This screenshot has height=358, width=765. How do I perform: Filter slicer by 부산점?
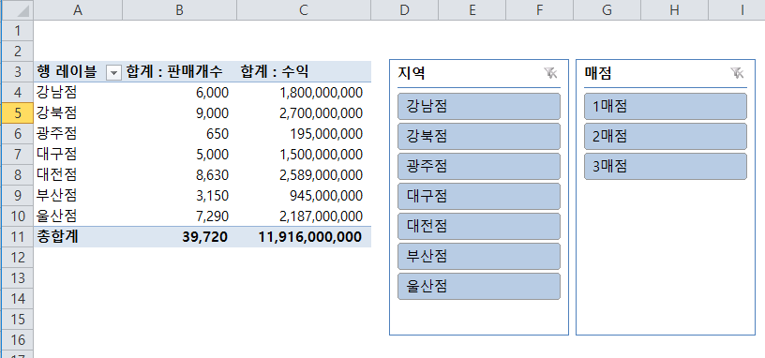(x=479, y=256)
